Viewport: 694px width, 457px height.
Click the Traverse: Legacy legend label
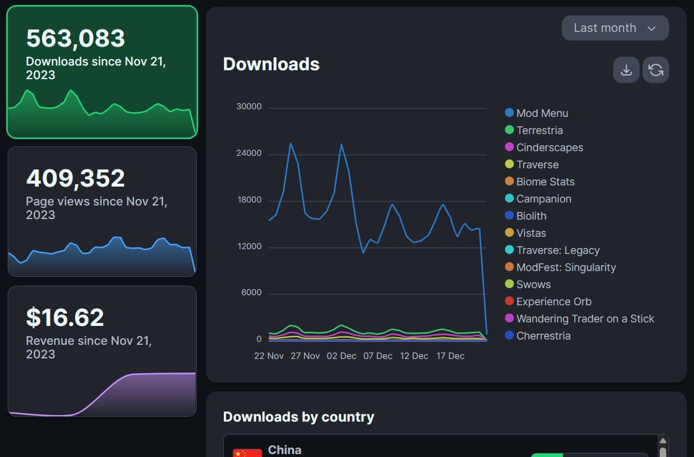point(557,250)
